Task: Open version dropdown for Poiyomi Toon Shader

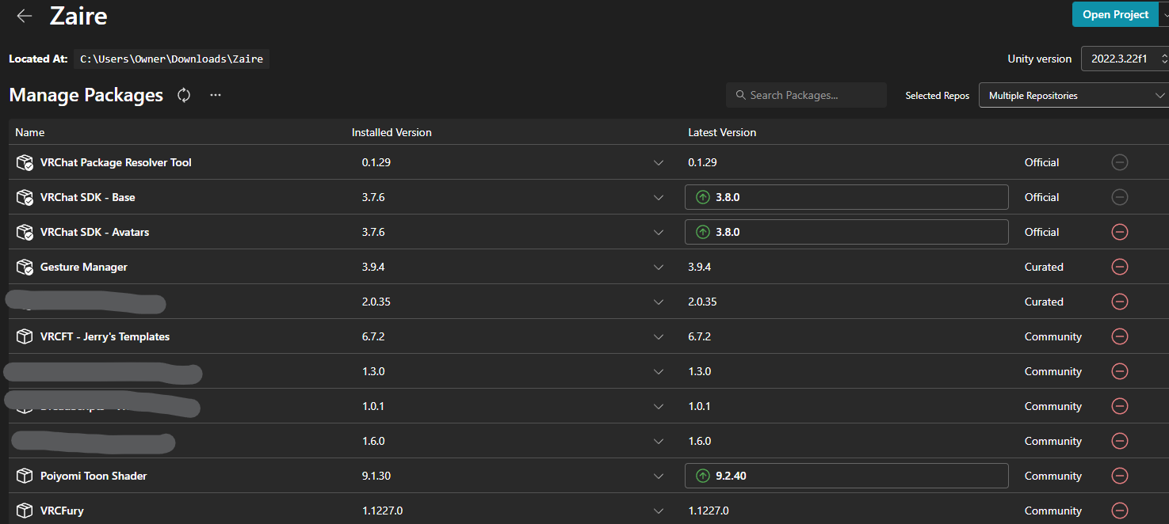Action: point(659,477)
